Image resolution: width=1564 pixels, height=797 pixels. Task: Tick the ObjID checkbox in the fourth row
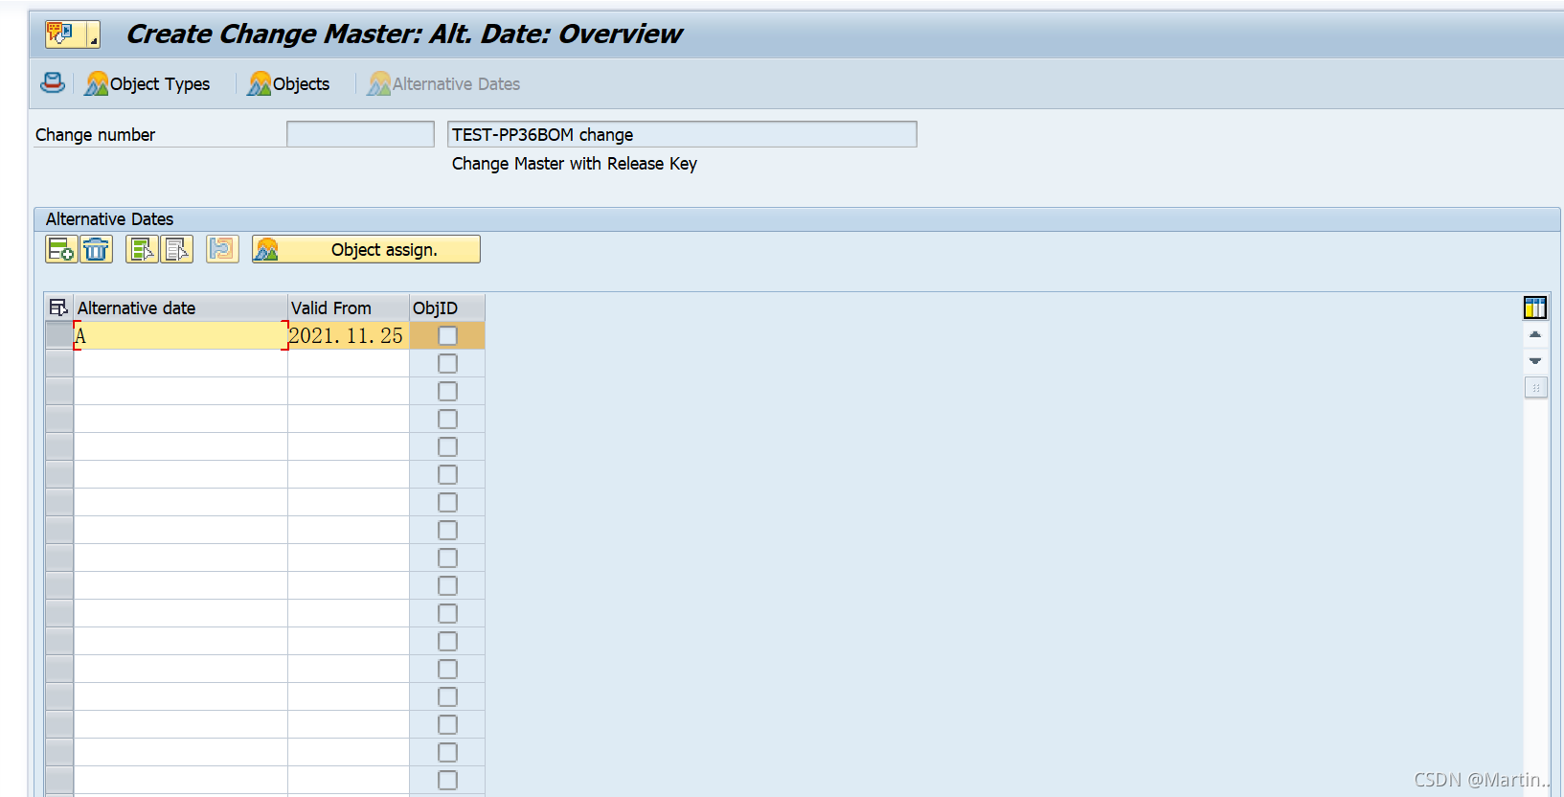tap(447, 419)
